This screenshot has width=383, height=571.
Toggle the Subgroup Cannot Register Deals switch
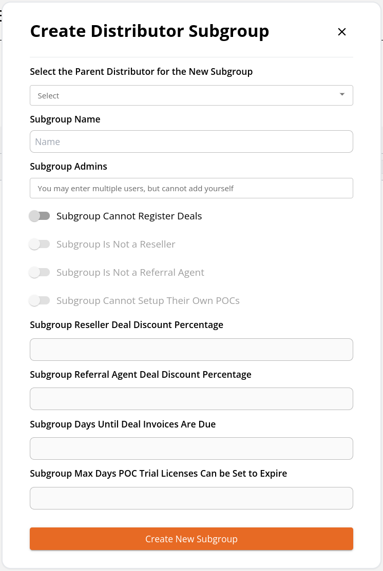[40, 216]
